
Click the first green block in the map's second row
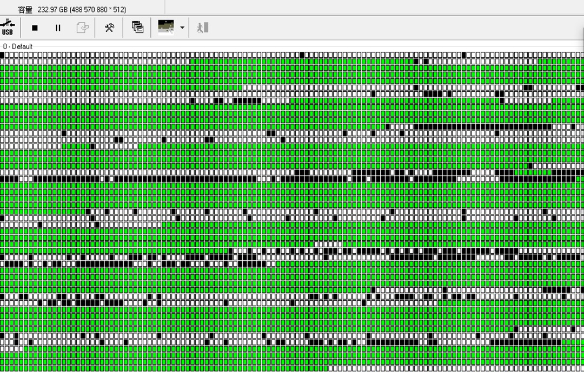pos(193,62)
